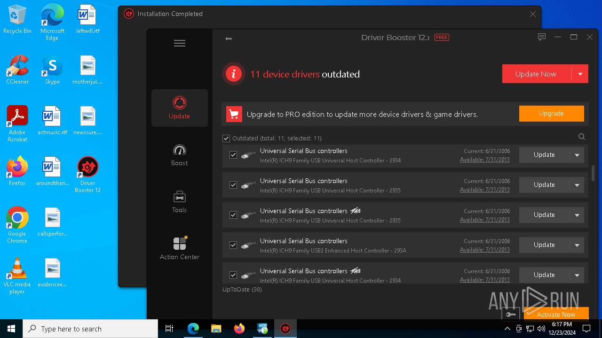Expand the Update Now dropdown arrow
Screen dimensions: 602x338
(x=580, y=74)
